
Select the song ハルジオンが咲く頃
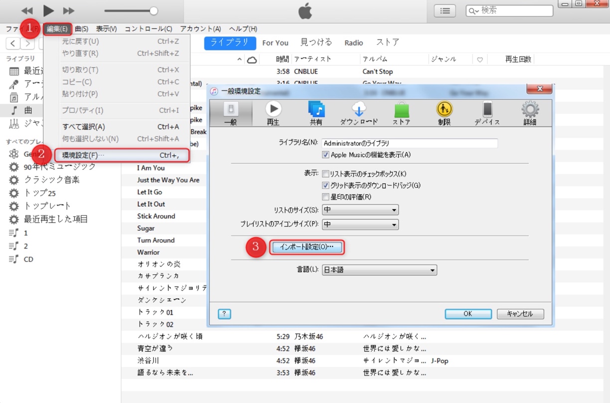[x=170, y=337]
